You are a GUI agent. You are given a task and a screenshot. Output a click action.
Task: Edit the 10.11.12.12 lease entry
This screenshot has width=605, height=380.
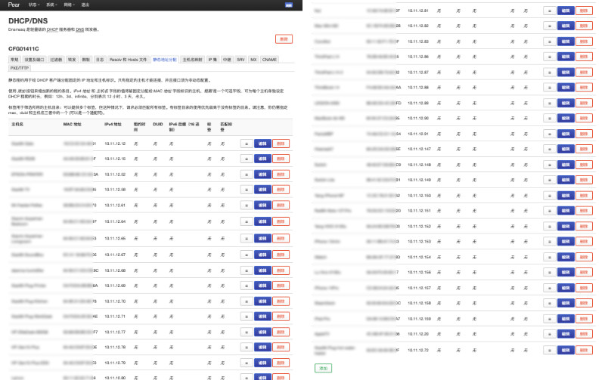262,144
